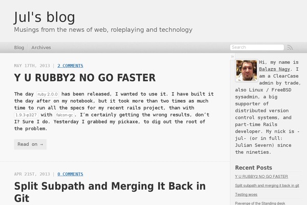Open the "2 Comments" link
This screenshot has width=307, height=205.
click(70, 66)
